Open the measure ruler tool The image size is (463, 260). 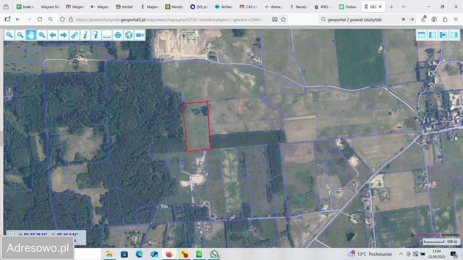(x=107, y=35)
